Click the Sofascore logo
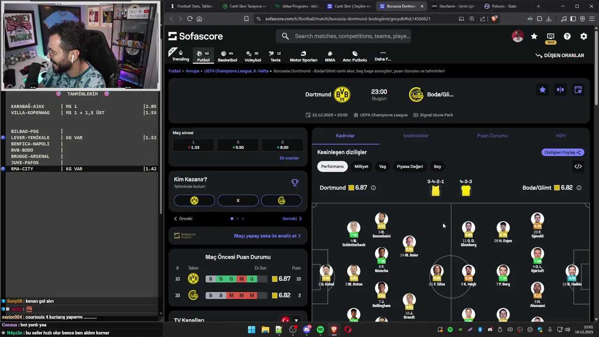Viewport: 599px width, 337px height. [196, 36]
